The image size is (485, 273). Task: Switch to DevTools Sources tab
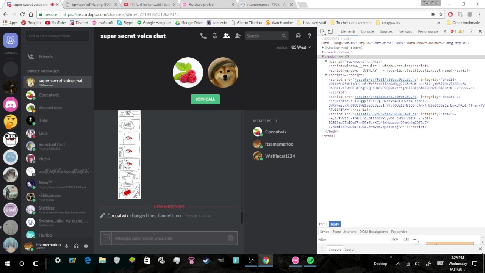tap(386, 31)
